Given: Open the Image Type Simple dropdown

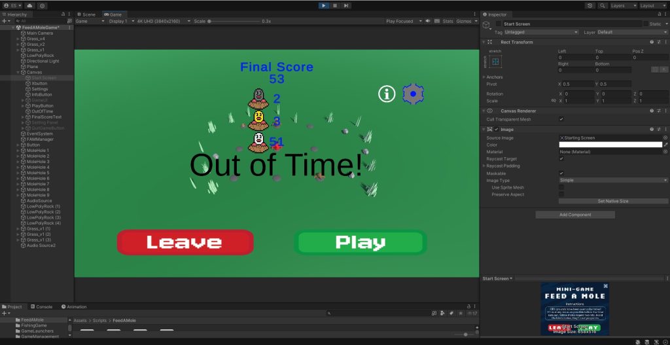Looking at the screenshot, I should point(613,181).
